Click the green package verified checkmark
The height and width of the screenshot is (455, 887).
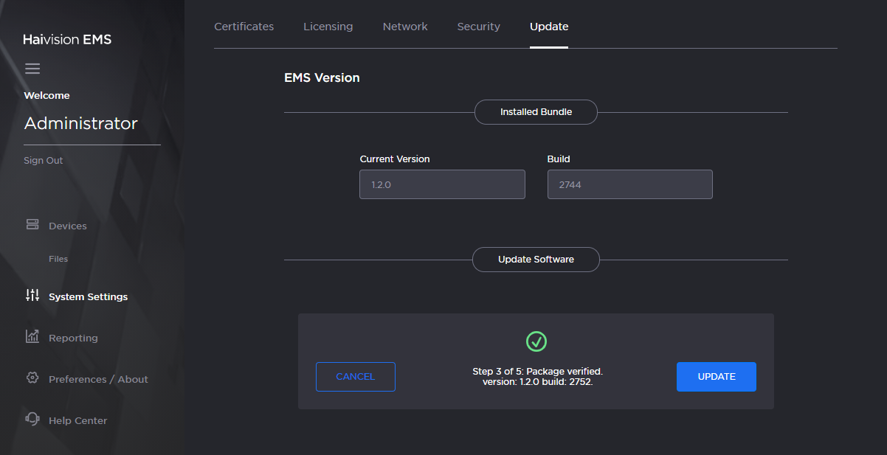(x=536, y=341)
